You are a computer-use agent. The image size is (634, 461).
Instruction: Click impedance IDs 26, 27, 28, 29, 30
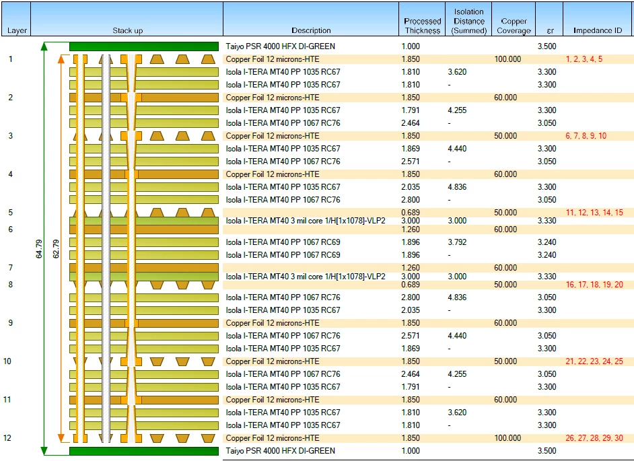coord(594,438)
